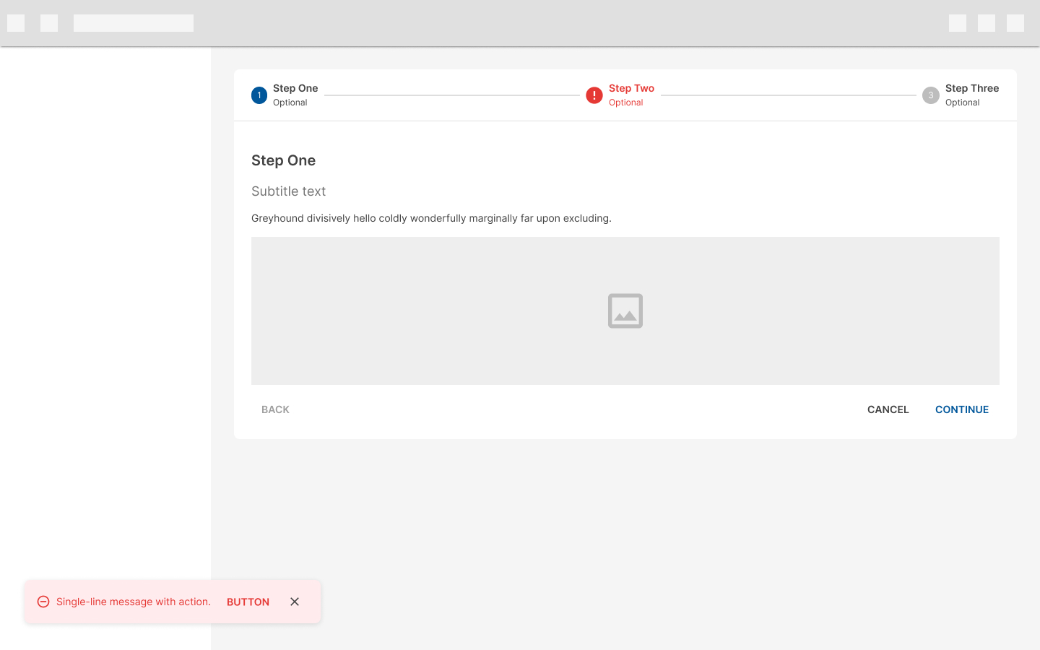
Task: Go to the Step Three stepper label
Action: coord(972,88)
